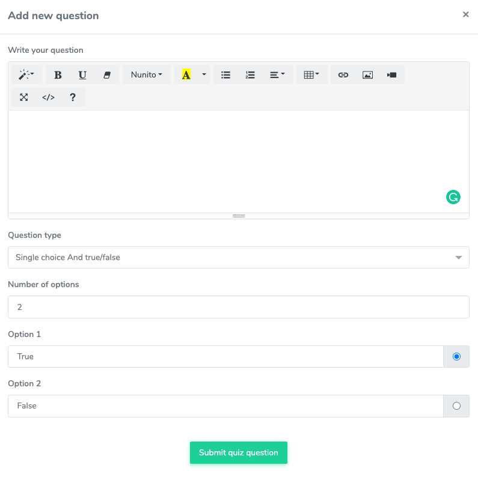The width and height of the screenshot is (478, 486).
Task: Mark Option 1 True as correct
Action: [456, 357]
